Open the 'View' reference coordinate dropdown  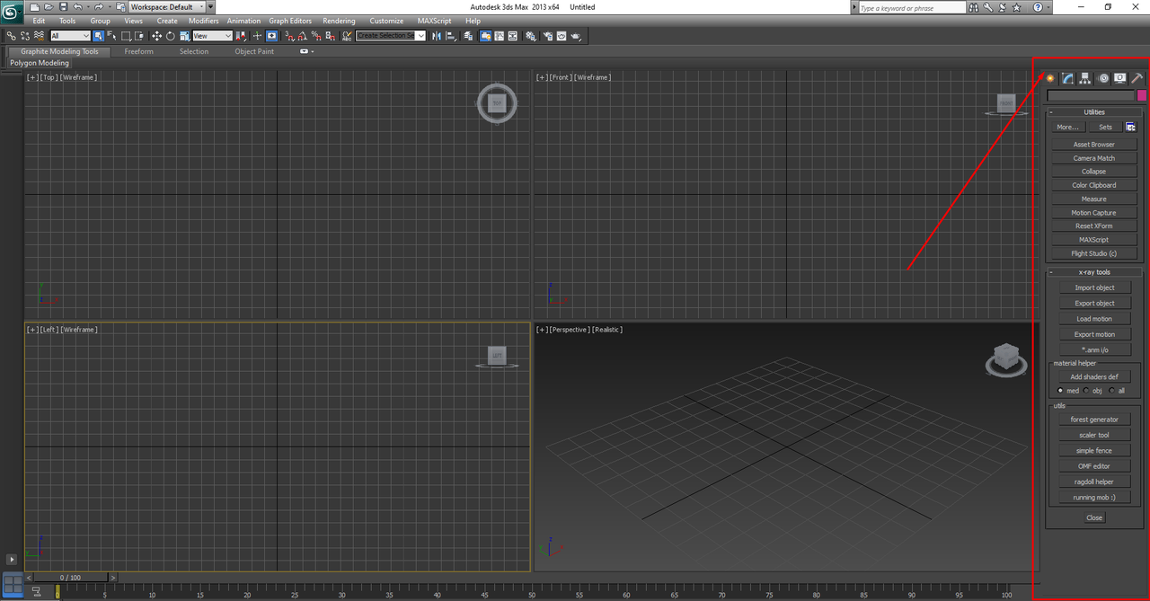212,36
